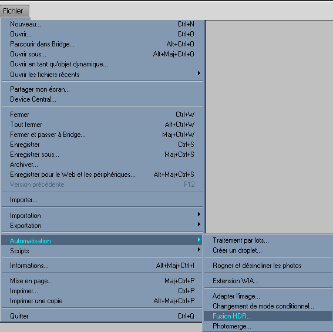The width and height of the screenshot is (333, 332).
Task: Open Photomerge from the Automatisation submenu
Action: pos(268,326)
